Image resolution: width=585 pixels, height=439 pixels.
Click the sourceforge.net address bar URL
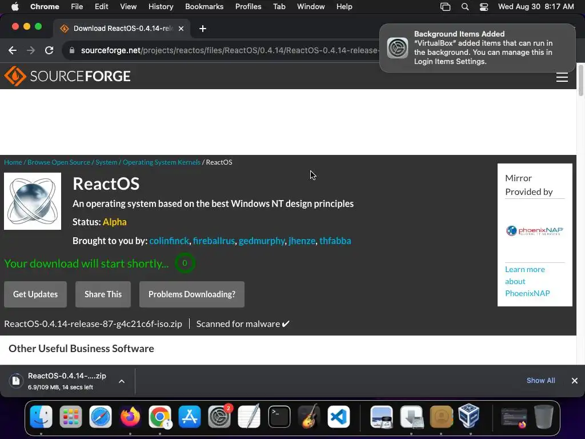230,50
